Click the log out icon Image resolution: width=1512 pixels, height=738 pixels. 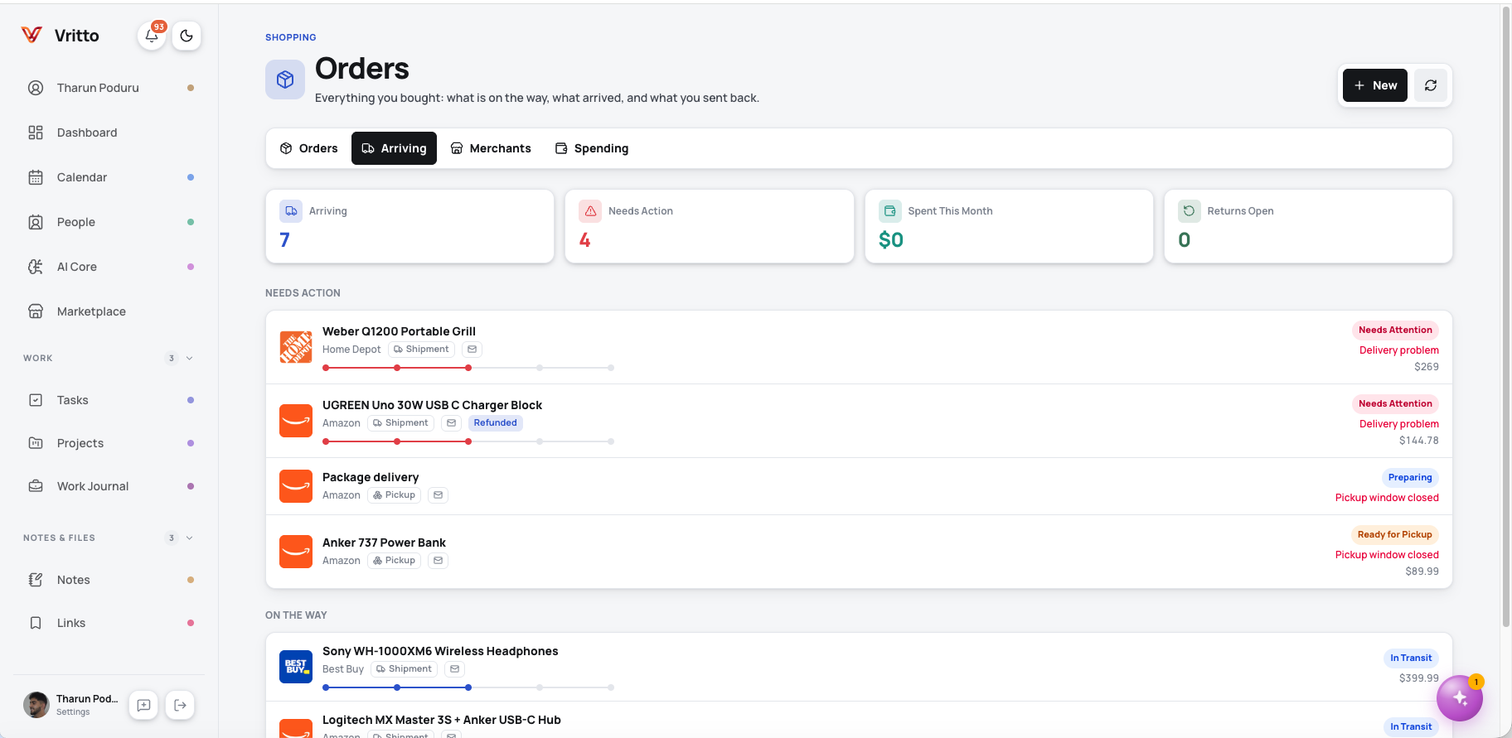180,705
